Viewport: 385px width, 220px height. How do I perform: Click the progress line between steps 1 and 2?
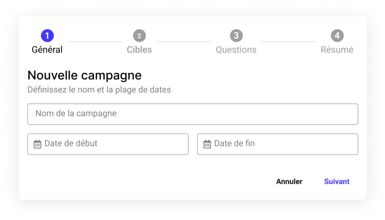pyautogui.click(x=94, y=41)
